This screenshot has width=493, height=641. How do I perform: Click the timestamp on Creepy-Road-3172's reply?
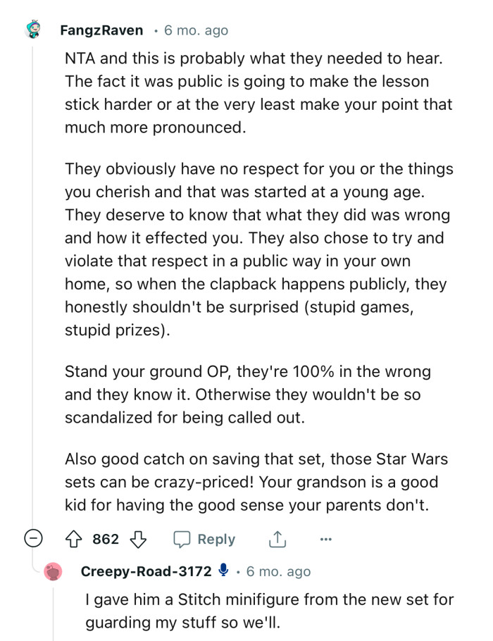click(x=278, y=571)
